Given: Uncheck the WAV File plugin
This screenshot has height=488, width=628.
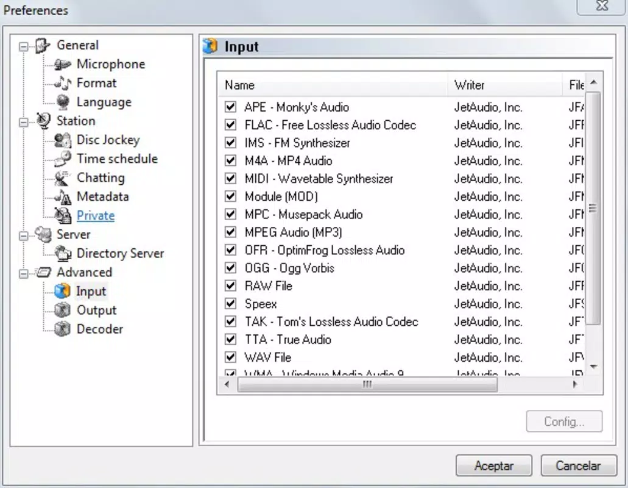Looking at the screenshot, I should [230, 357].
